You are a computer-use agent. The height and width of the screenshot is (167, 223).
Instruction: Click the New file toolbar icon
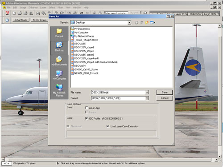pos(14,13)
